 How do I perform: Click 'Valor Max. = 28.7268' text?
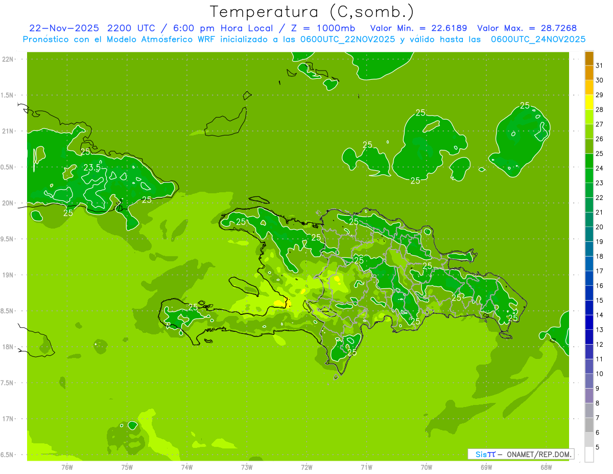click(x=527, y=28)
